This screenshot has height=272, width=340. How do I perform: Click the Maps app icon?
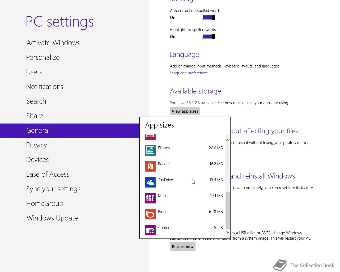point(150,198)
